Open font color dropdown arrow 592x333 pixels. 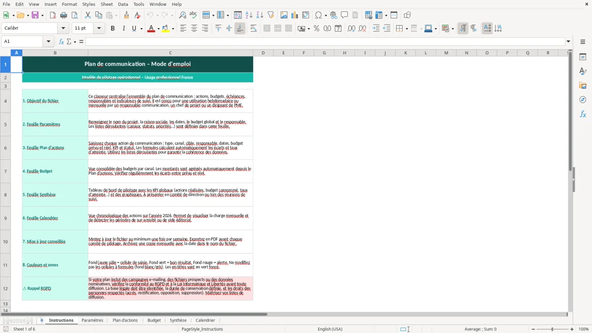(x=158, y=29)
